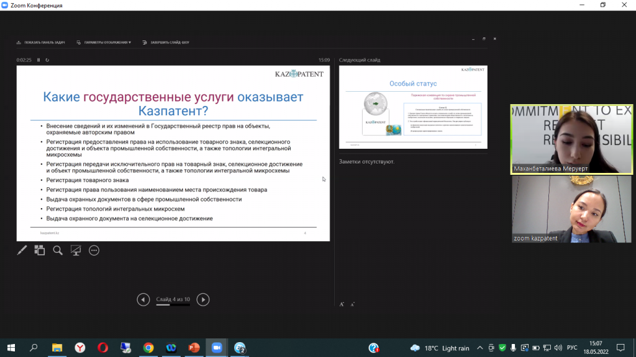Expand Параметры отображения dropdown

point(104,43)
